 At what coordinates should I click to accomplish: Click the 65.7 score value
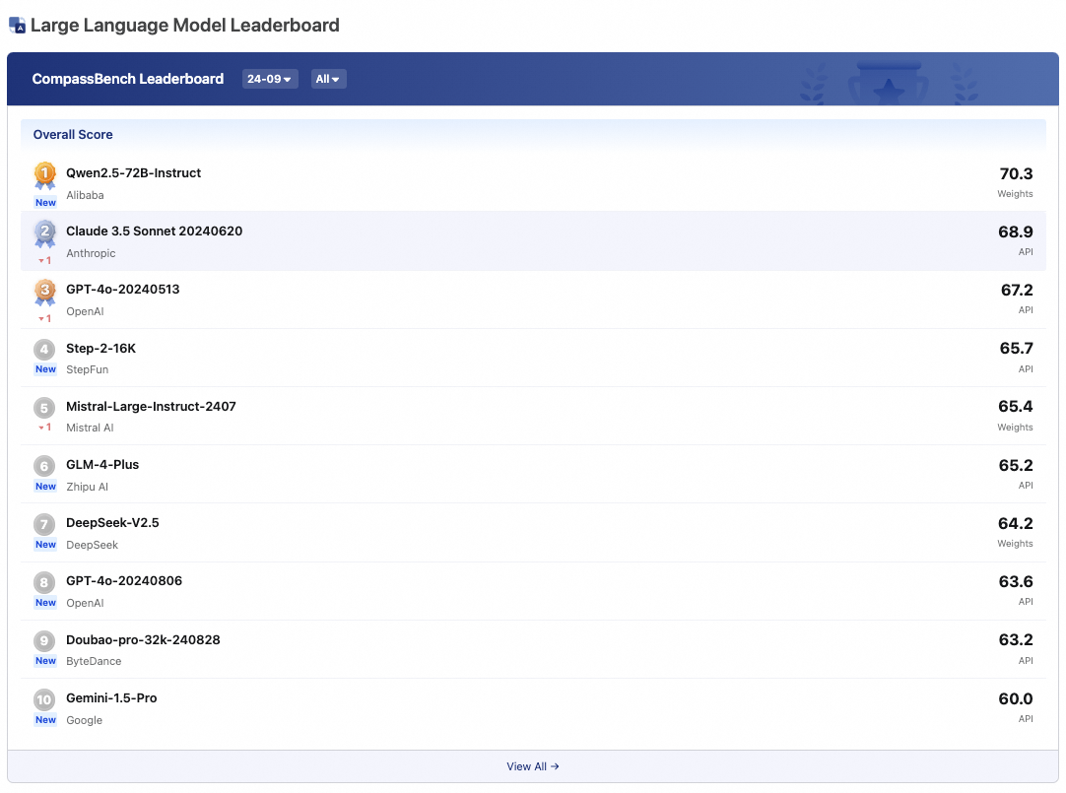[1017, 349]
